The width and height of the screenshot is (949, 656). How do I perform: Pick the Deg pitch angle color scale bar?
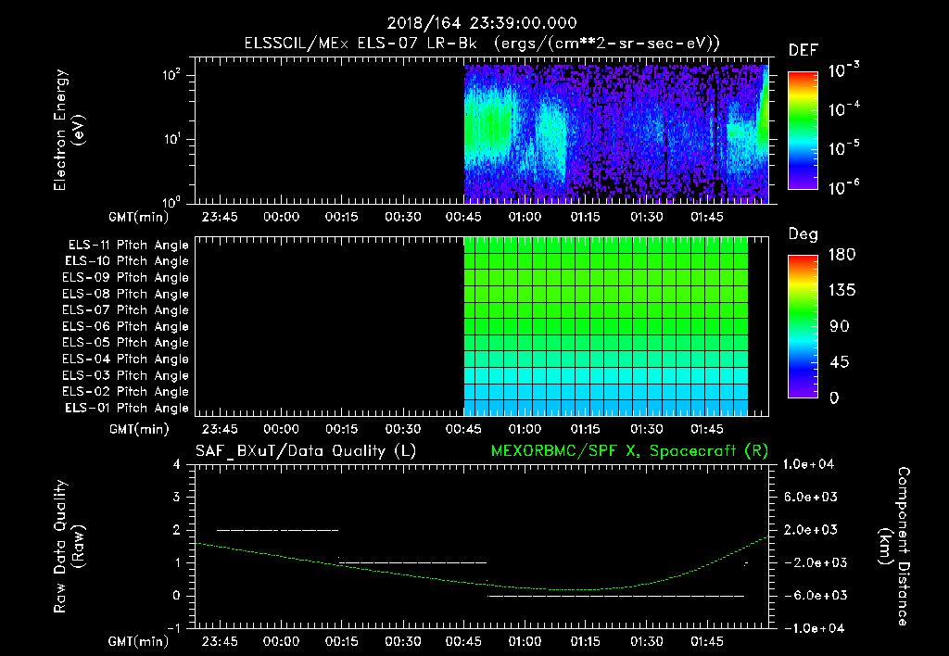point(803,326)
